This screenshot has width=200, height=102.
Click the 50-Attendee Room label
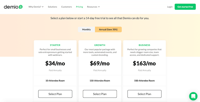(55, 81)
